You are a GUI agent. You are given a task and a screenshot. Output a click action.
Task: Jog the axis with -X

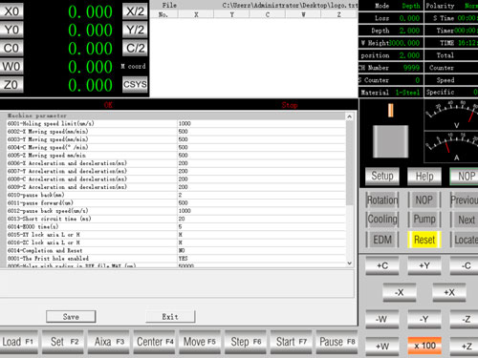[x=400, y=292]
